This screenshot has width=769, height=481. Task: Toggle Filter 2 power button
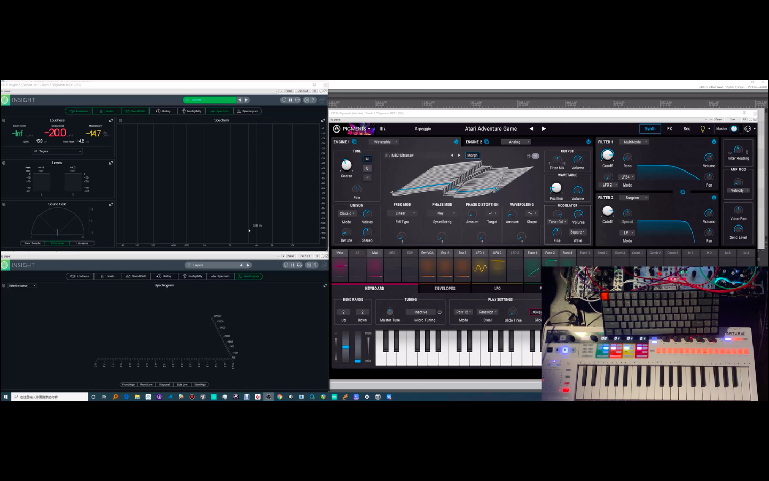713,198
